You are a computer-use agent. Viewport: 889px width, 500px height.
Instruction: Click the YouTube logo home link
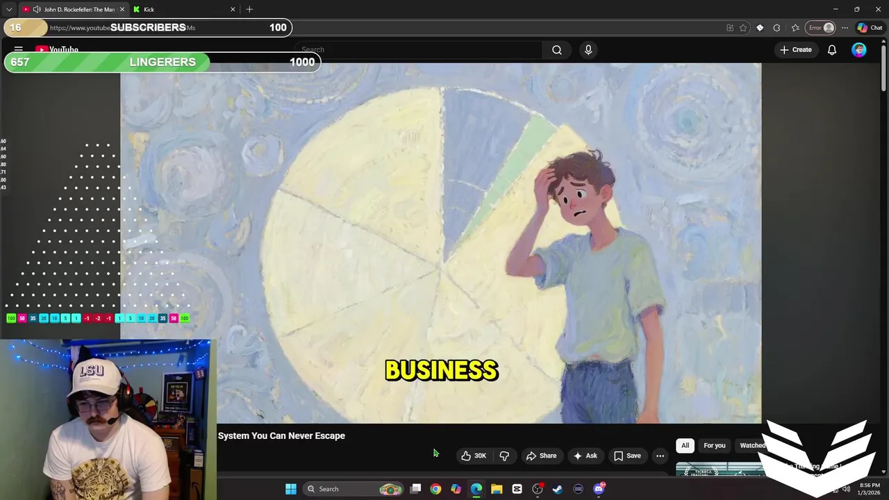[56, 50]
